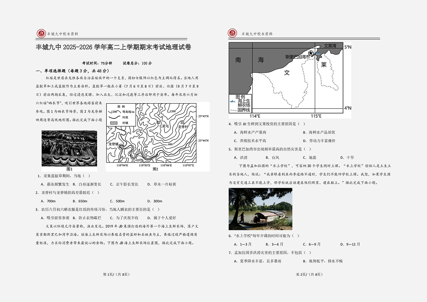Click the fish symbol in the 图例 legend
The image size is (427, 302).
(x=233, y=102)
